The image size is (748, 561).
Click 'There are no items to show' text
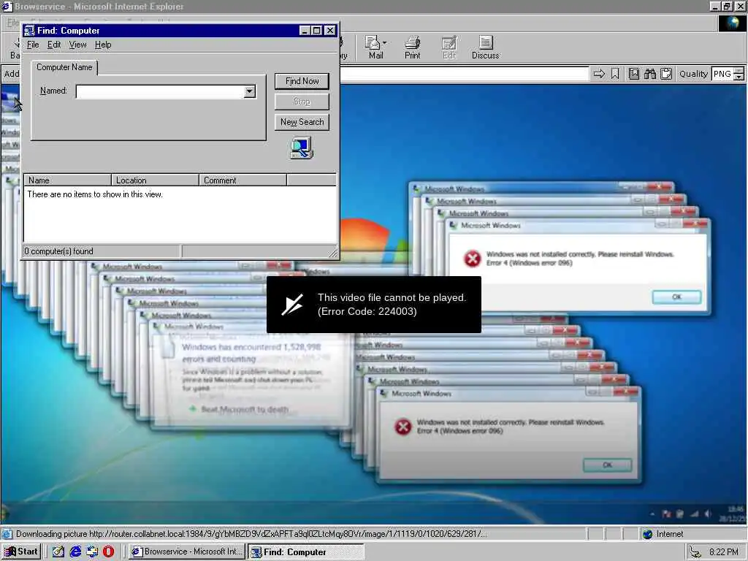click(x=95, y=194)
